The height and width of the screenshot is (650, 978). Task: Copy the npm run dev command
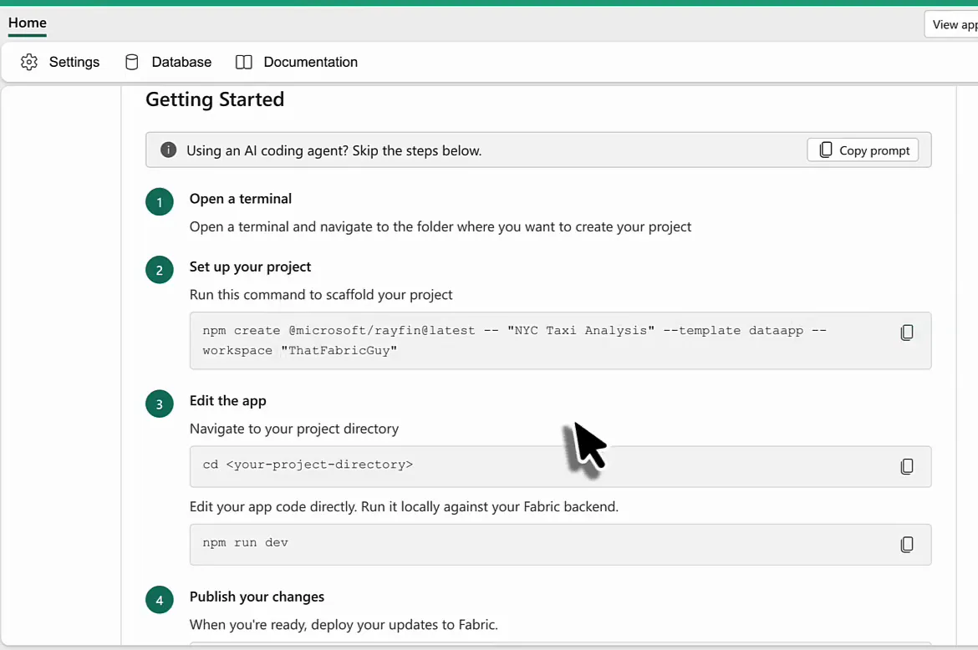point(907,544)
